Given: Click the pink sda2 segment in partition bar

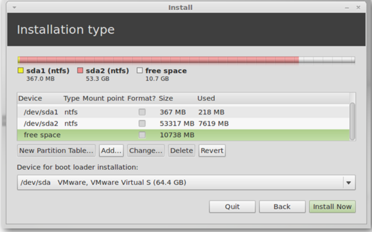Looking at the screenshot, I should 159,60.
